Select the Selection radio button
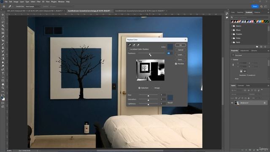Viewport: 270px width, 152px height. 139,88
